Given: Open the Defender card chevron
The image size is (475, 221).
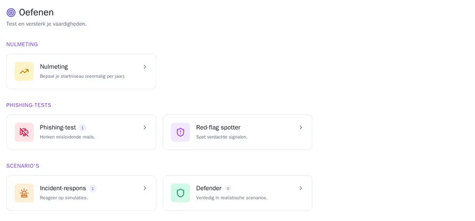Looking at the screenshot, I should click(301, 188).
